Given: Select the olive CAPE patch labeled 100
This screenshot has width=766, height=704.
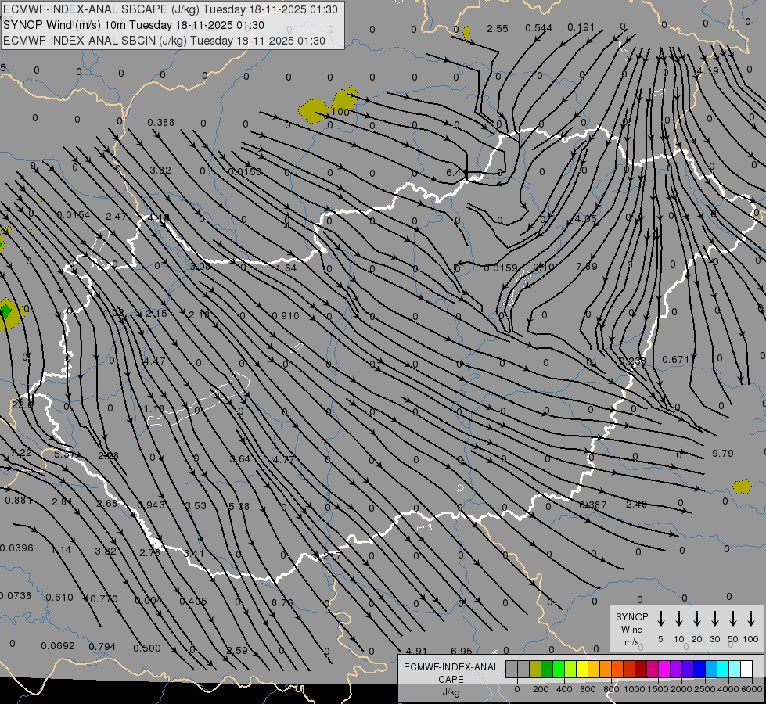Looking at the screenshot, I should (x=345, y=101).
